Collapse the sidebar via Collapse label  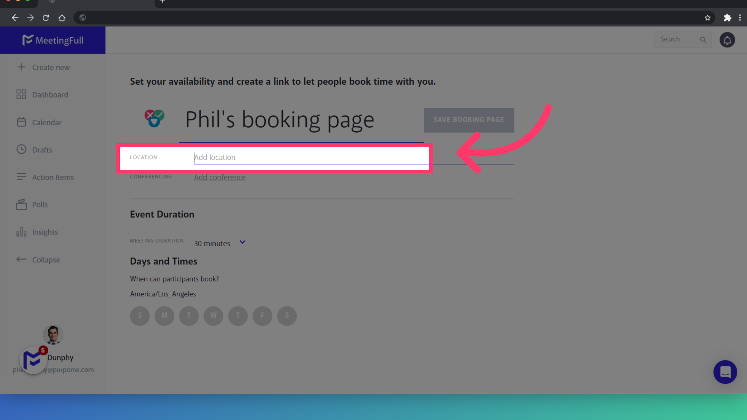[46, 260]
